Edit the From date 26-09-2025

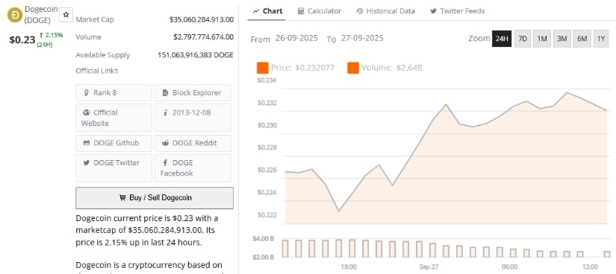click(296, 39)
